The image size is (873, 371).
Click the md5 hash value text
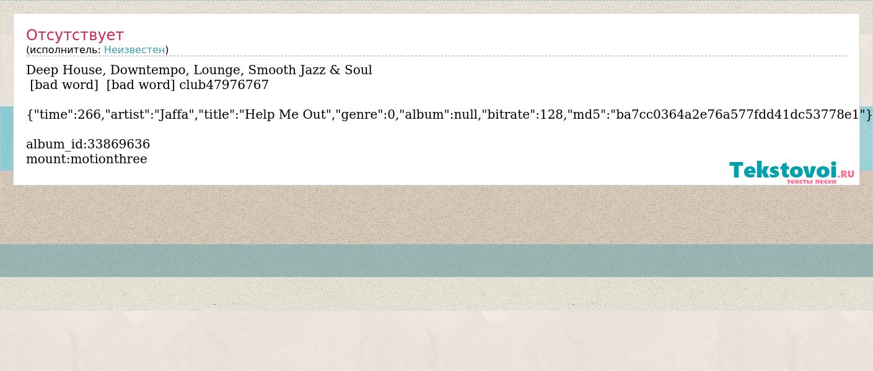[x=739, y=114]
